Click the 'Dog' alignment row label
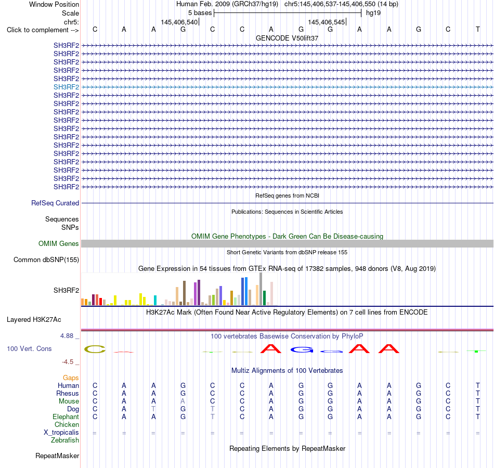Screen dimensions: 494x468 point(73,409)
